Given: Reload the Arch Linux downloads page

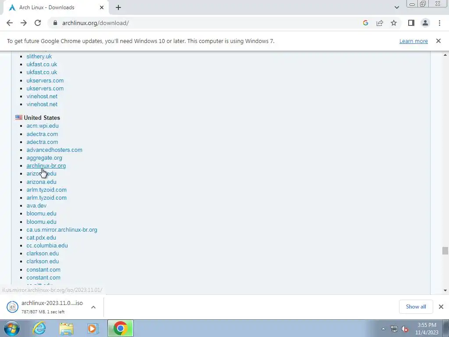Looking at the screenshot, I should coord(38,23).
